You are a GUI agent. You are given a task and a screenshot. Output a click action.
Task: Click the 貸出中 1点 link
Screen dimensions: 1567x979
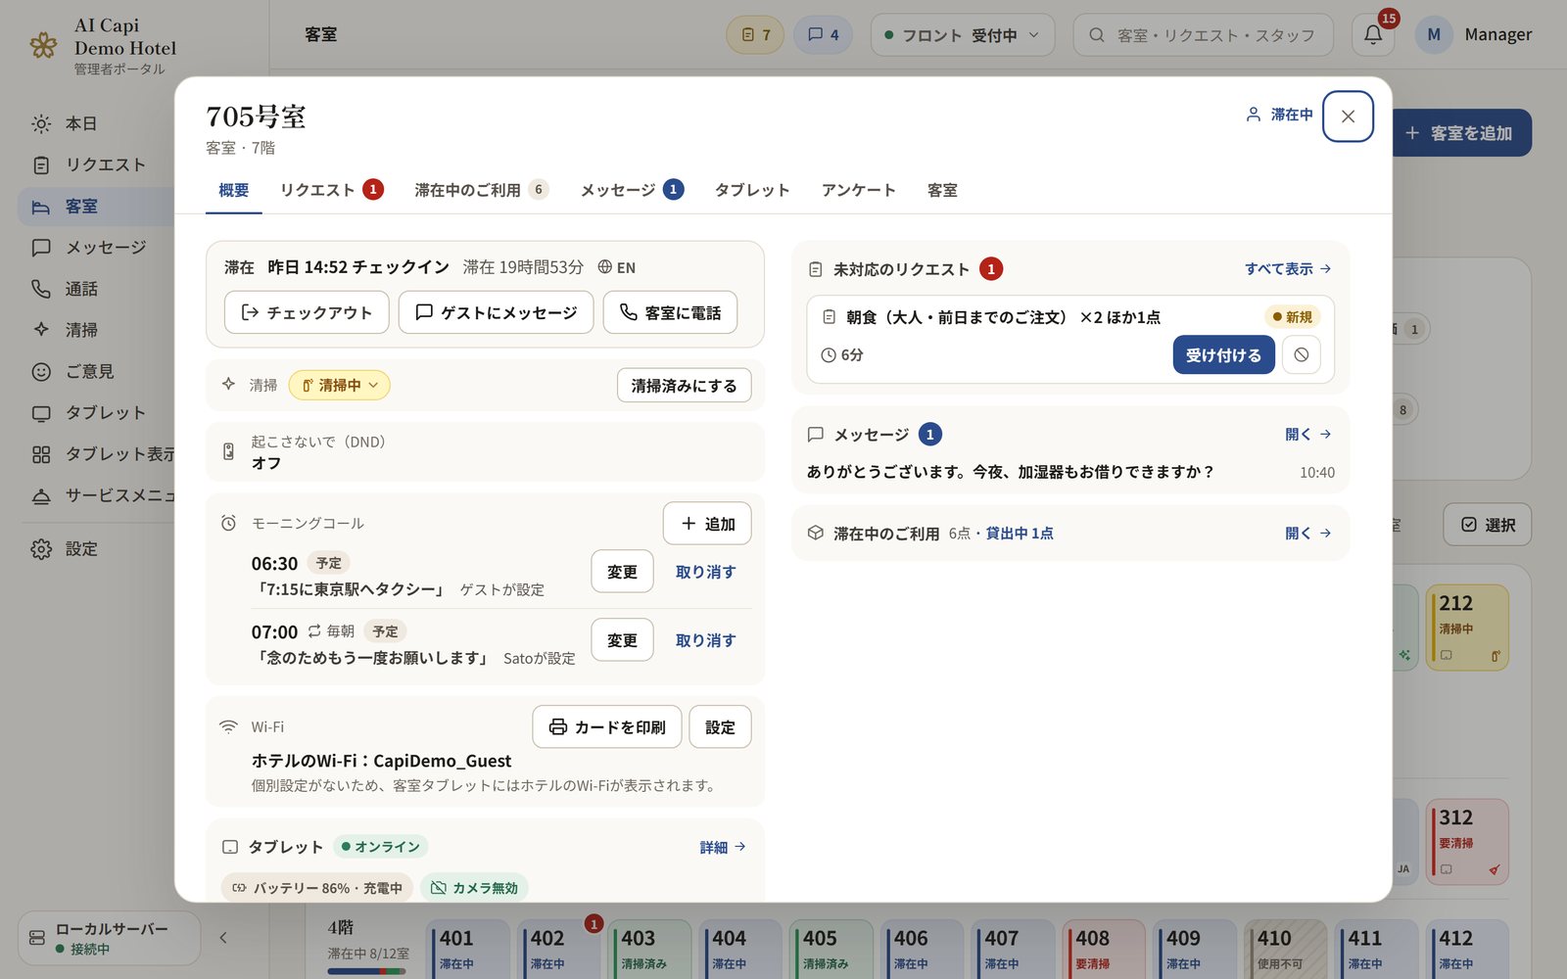coord(1019,533)
